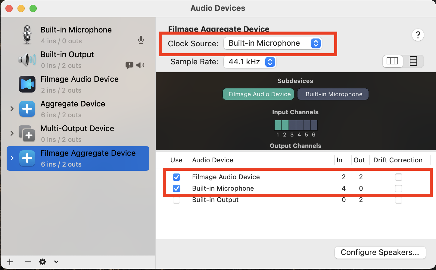Switch to row list layout view icon

point(413,61)
